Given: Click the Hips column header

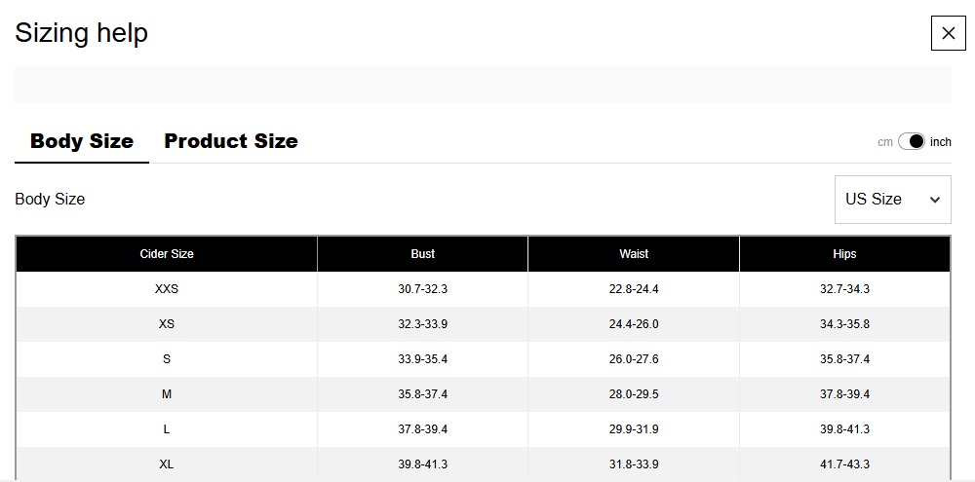Looking at the screenshot, I should point(844,253).
